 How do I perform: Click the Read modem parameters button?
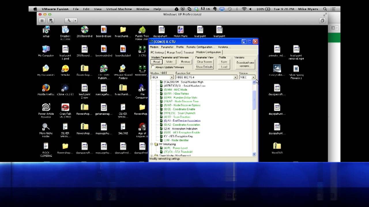pyautogui.click(x=157, y=62)
